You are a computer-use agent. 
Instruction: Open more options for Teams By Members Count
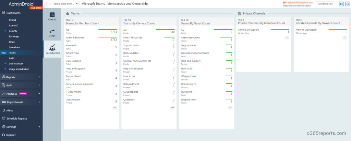115,108
